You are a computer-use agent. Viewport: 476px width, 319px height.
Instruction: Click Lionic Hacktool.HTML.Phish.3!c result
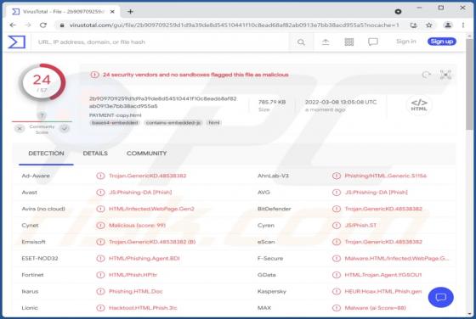(x=143, y=308)
